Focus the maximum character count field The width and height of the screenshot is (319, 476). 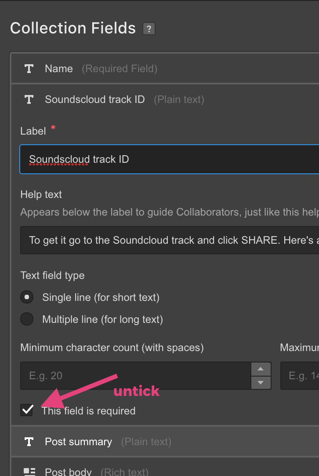pyautogui.click(x=300, y=376)
